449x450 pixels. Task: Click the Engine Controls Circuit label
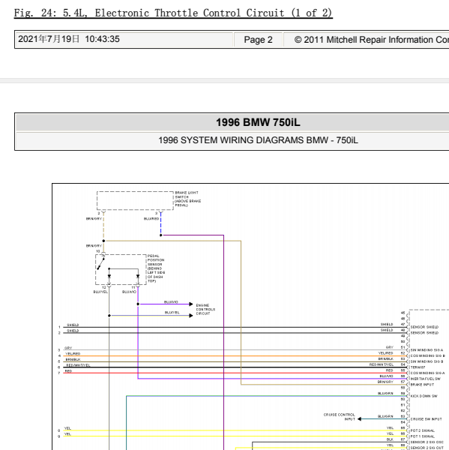click(x=205, y=309)
